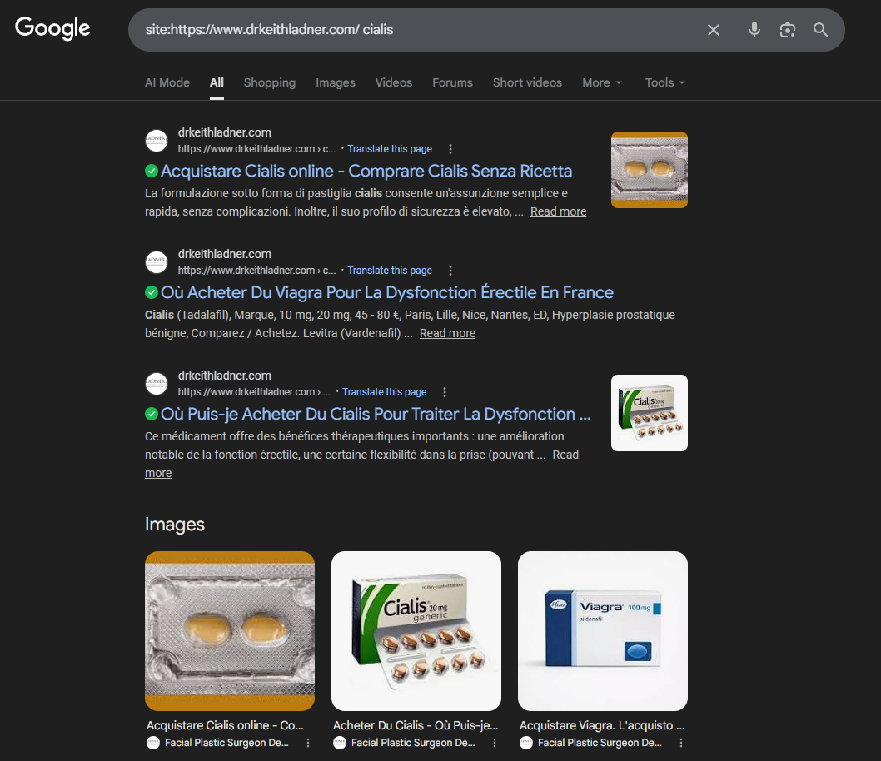The width and height of the screenshot is (881, 761).
Task: Click inside the search query text field
Action: coord(416,30)
